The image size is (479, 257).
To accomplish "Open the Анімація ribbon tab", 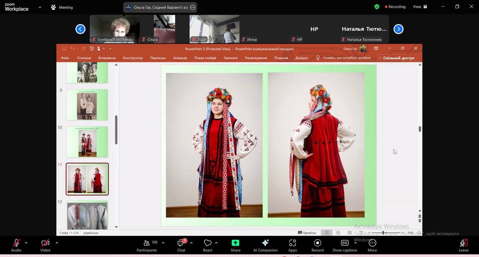I will tap(180, 58).
